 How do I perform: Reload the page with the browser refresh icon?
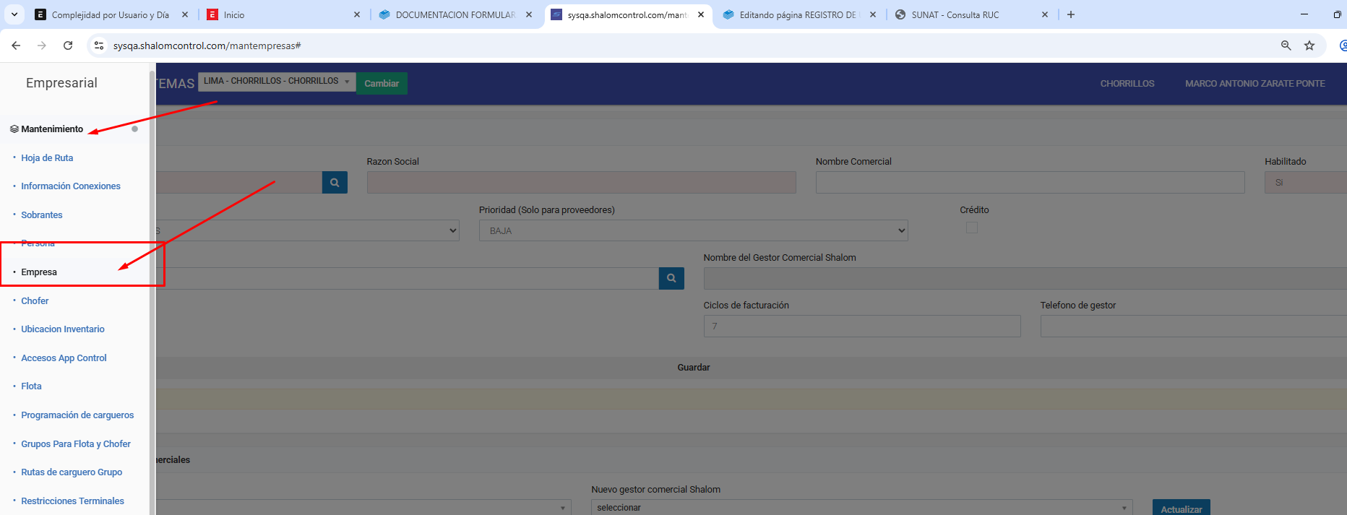coord(68,46)
